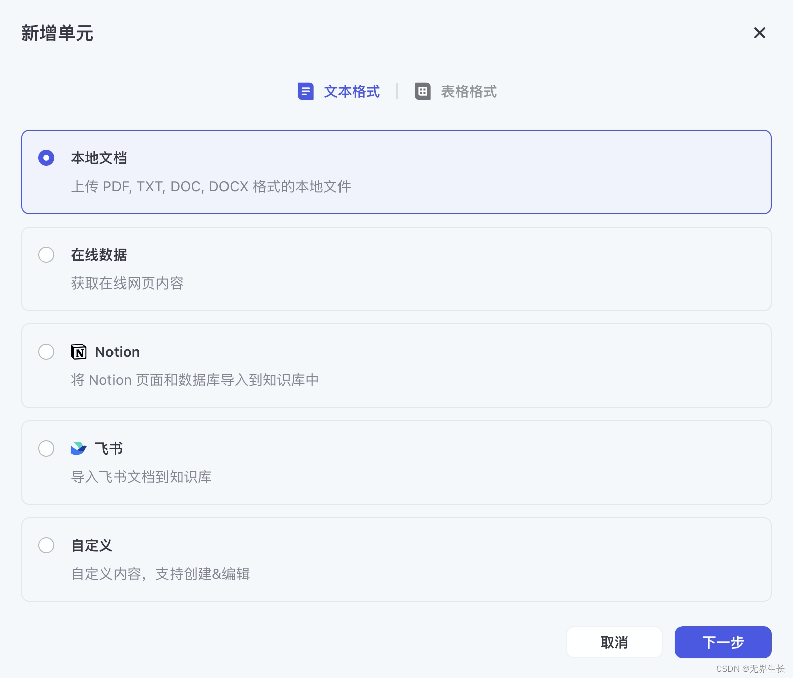Switch to the 文本格式 tab
Image resolution: width=793 pixels, height=678 pixels.
coord(338,91)
